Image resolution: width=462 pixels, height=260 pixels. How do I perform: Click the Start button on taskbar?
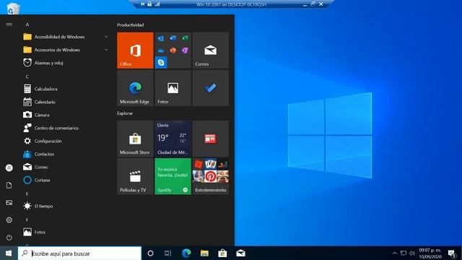9,253
